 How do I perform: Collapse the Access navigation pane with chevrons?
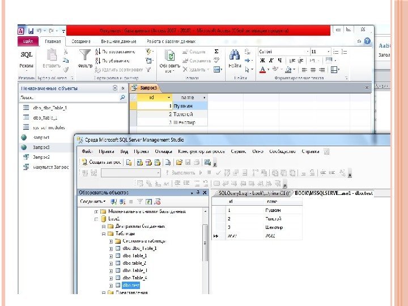(x=123, y=88)
